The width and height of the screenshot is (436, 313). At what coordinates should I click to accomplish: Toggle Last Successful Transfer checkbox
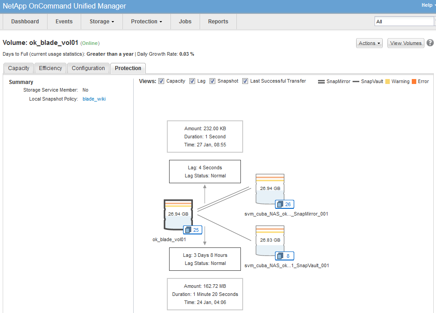point(245,81)
